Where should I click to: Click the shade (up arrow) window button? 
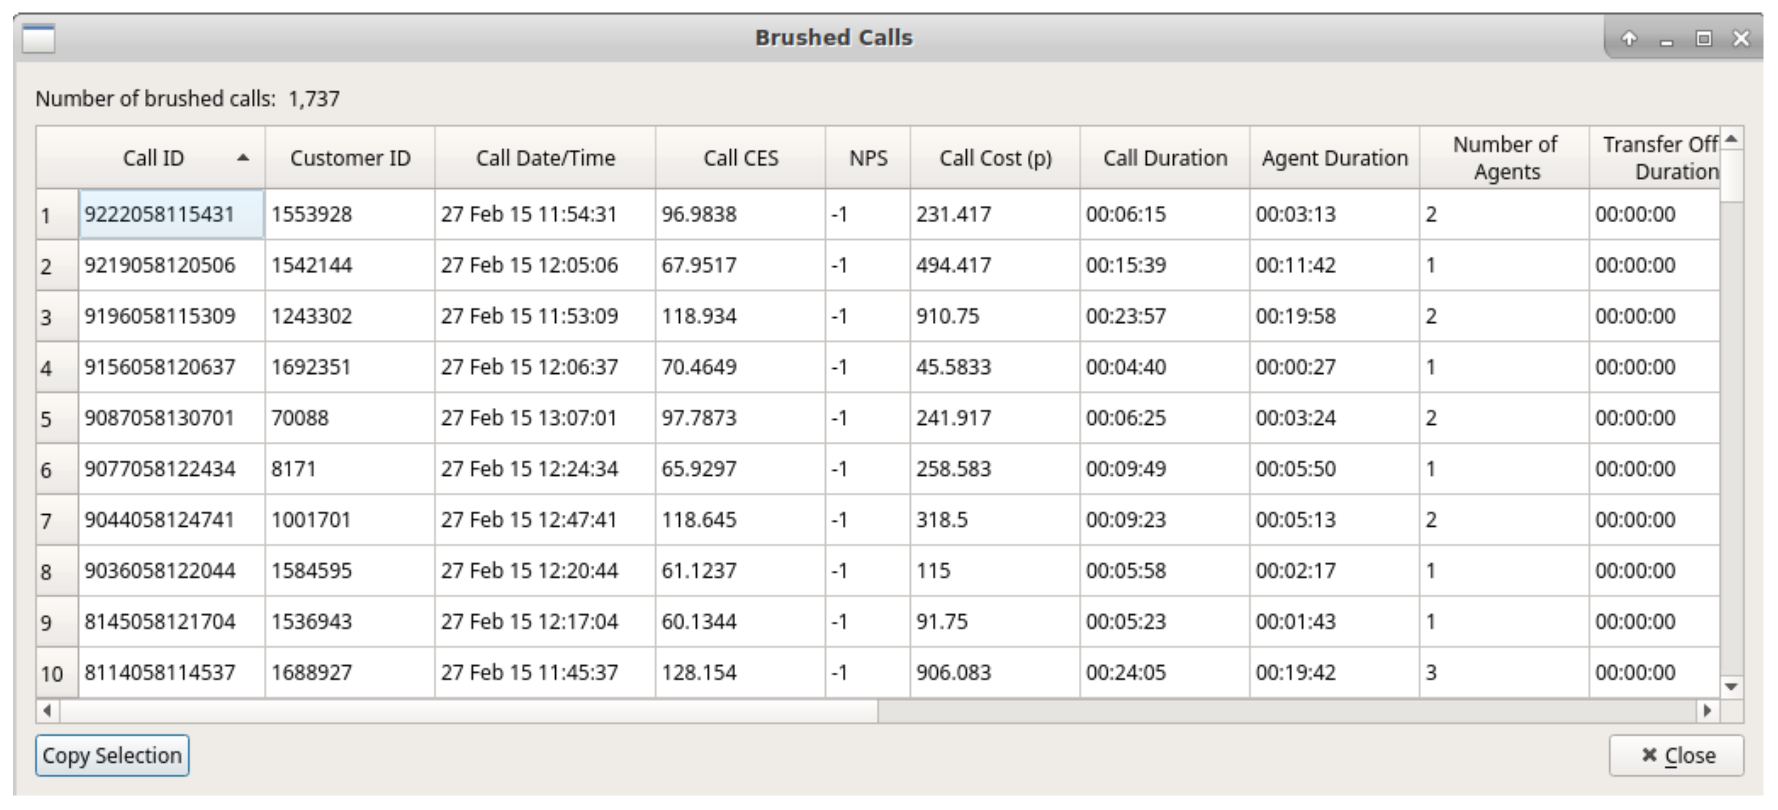(x=1629, y=38)
